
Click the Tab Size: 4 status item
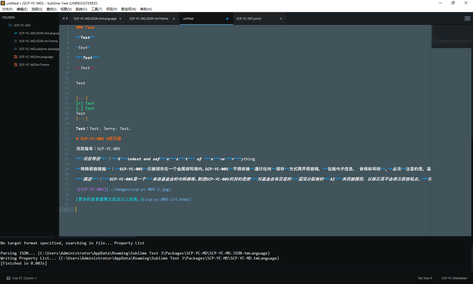[425, 278]
